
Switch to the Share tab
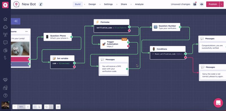tap(124, 4)
